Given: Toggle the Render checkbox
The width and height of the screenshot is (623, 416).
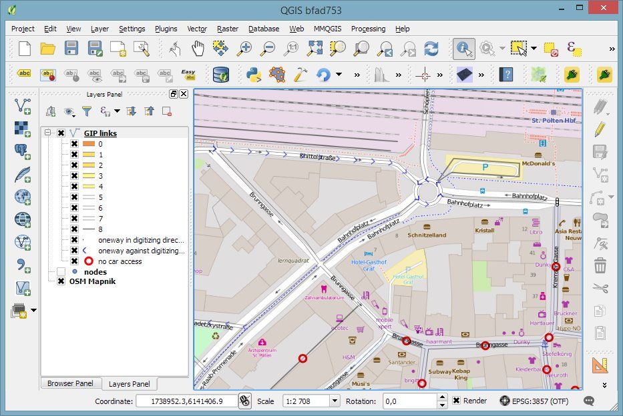Looking at the screenshot, I should [456, 401].
